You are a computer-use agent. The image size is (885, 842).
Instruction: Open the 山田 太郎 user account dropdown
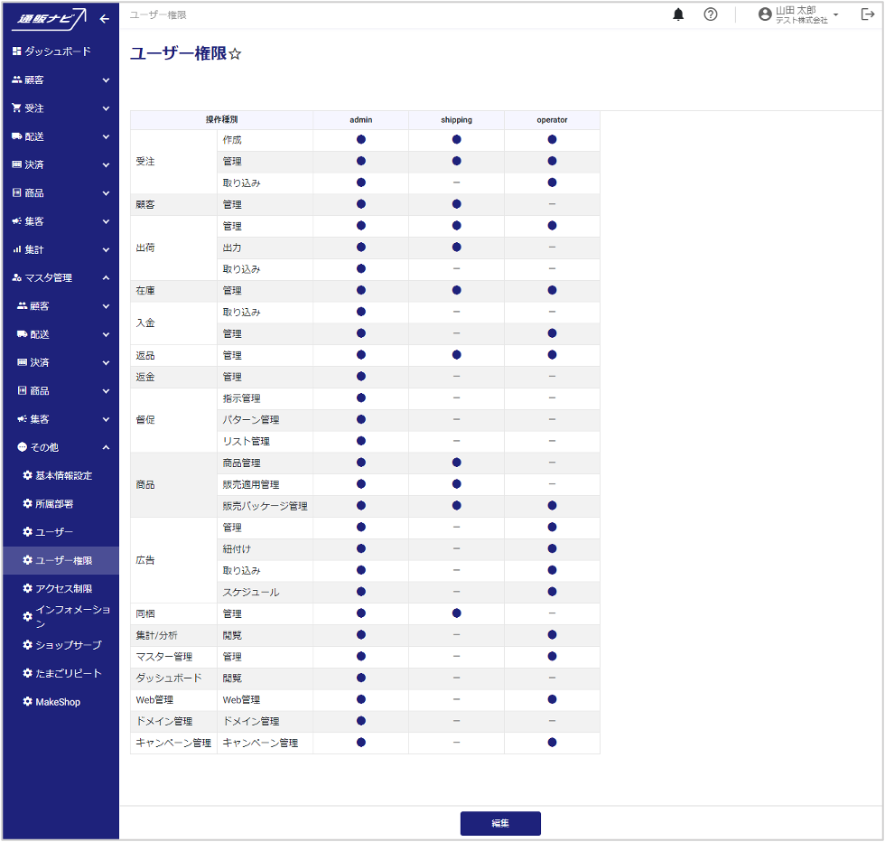pyautogui.click(x=799, y=14)
